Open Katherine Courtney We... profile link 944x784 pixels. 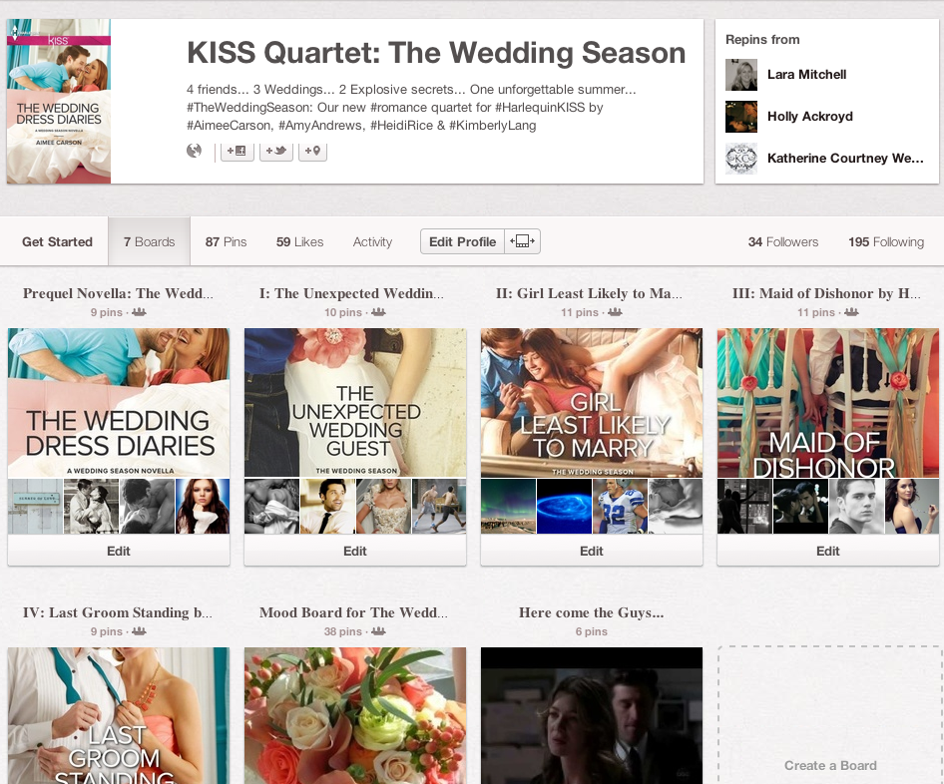pyautogui.click(x=845, y=159)
